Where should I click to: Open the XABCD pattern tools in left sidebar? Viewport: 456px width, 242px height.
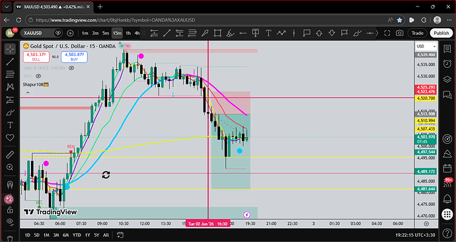point(10,86)
